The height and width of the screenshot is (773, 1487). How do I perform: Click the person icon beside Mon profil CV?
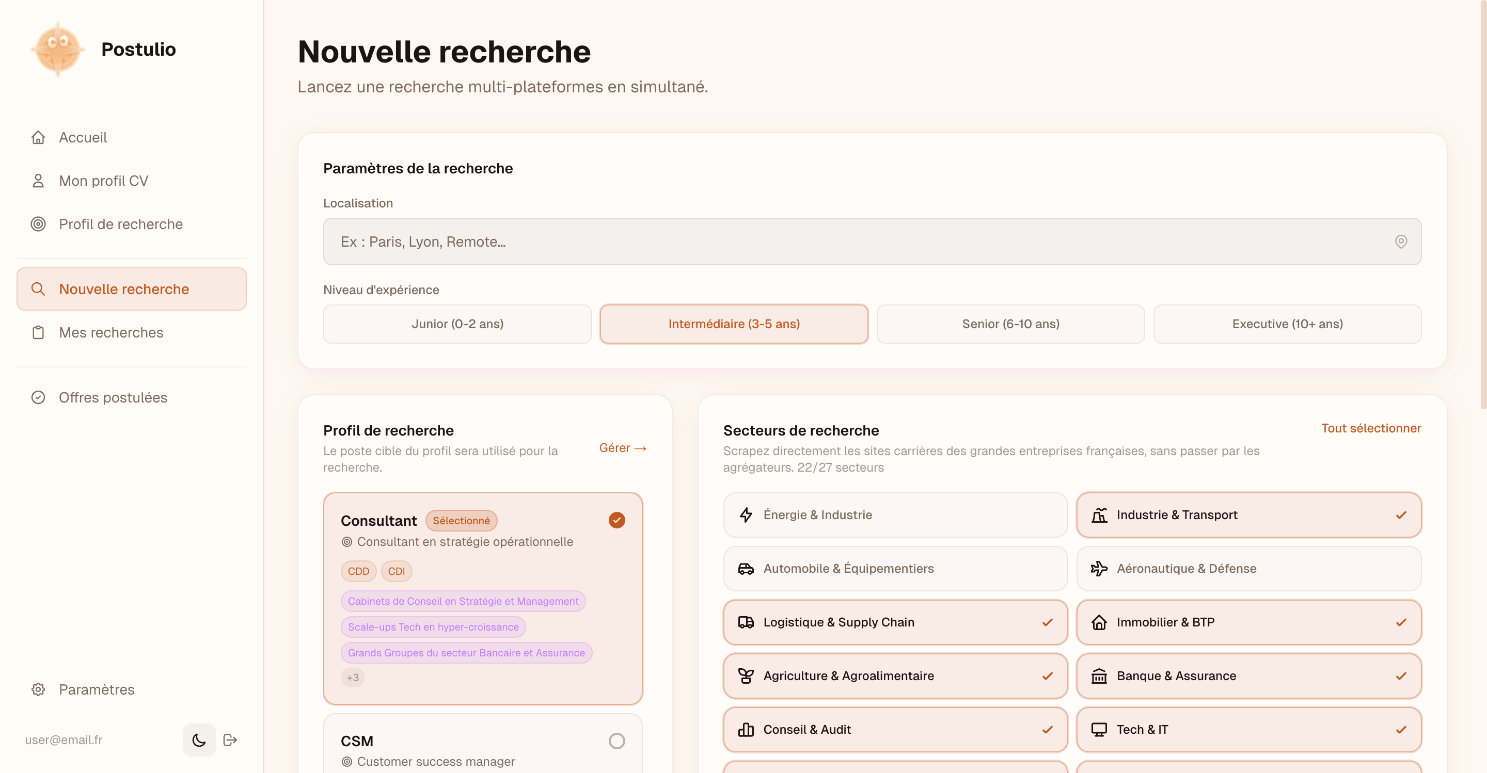38,181
